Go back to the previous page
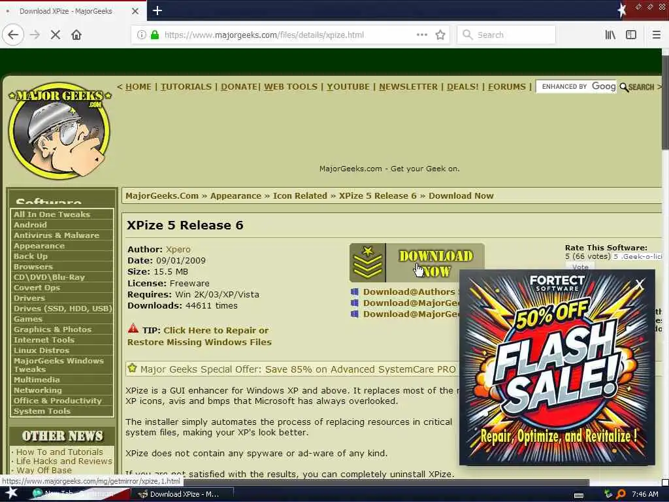The height and width of the screenshot is (502, 669). pyautogui.click(x=13, y=35)
